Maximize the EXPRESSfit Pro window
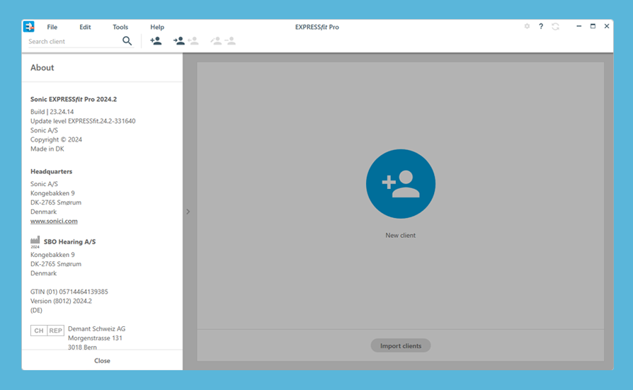 point(593,26)
